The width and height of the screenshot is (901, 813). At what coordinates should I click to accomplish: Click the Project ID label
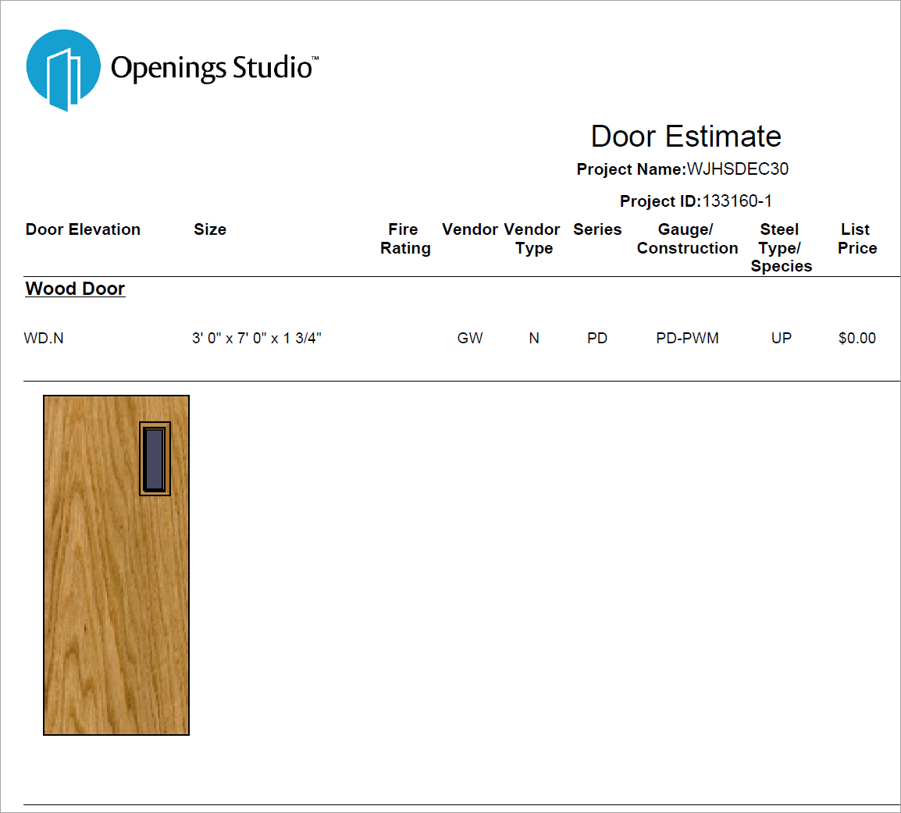coord(661,201)
